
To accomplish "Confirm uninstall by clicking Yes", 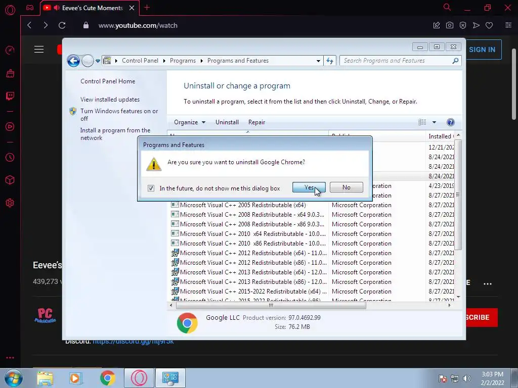I will pos(309,187).
